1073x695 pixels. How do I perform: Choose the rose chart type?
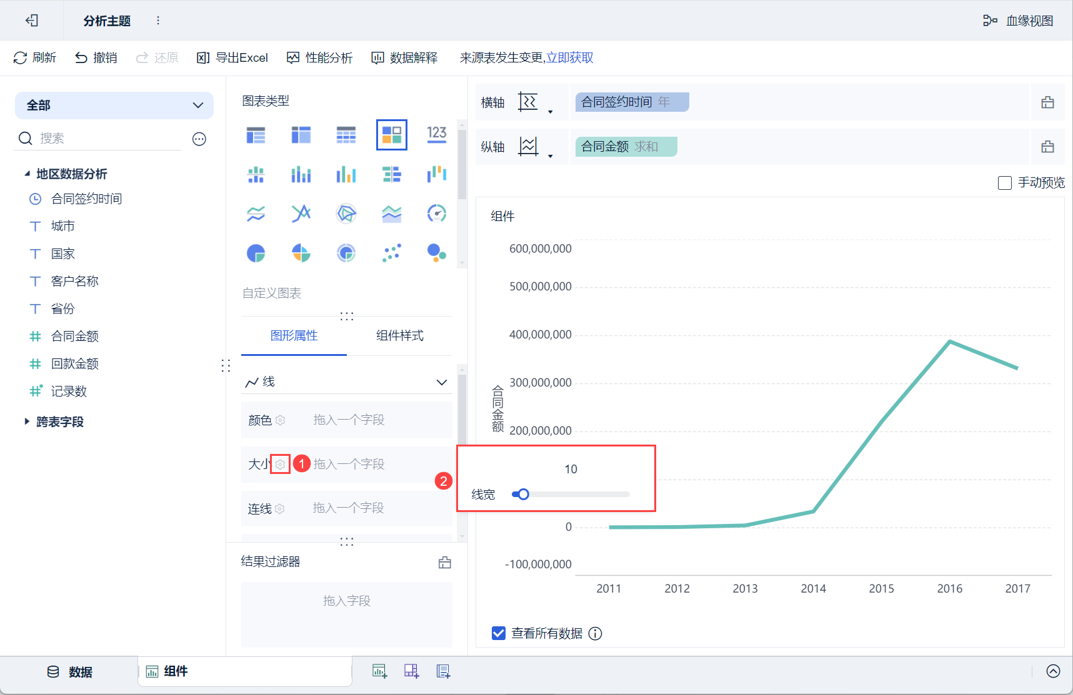pyautogui.click(x=301, y=253)
